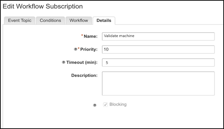
Task: Switch to the Event Topic tab
Action: (x=20, y=20)
